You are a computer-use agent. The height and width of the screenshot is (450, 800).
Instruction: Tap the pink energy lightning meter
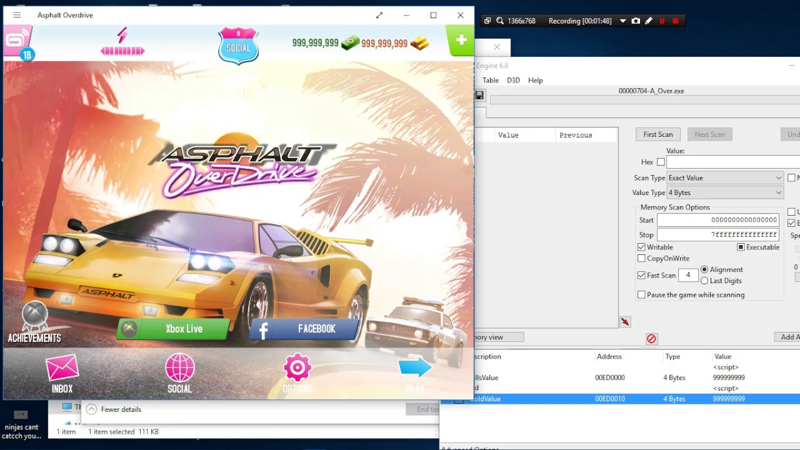pyautogui.click(x=122, y=42)
